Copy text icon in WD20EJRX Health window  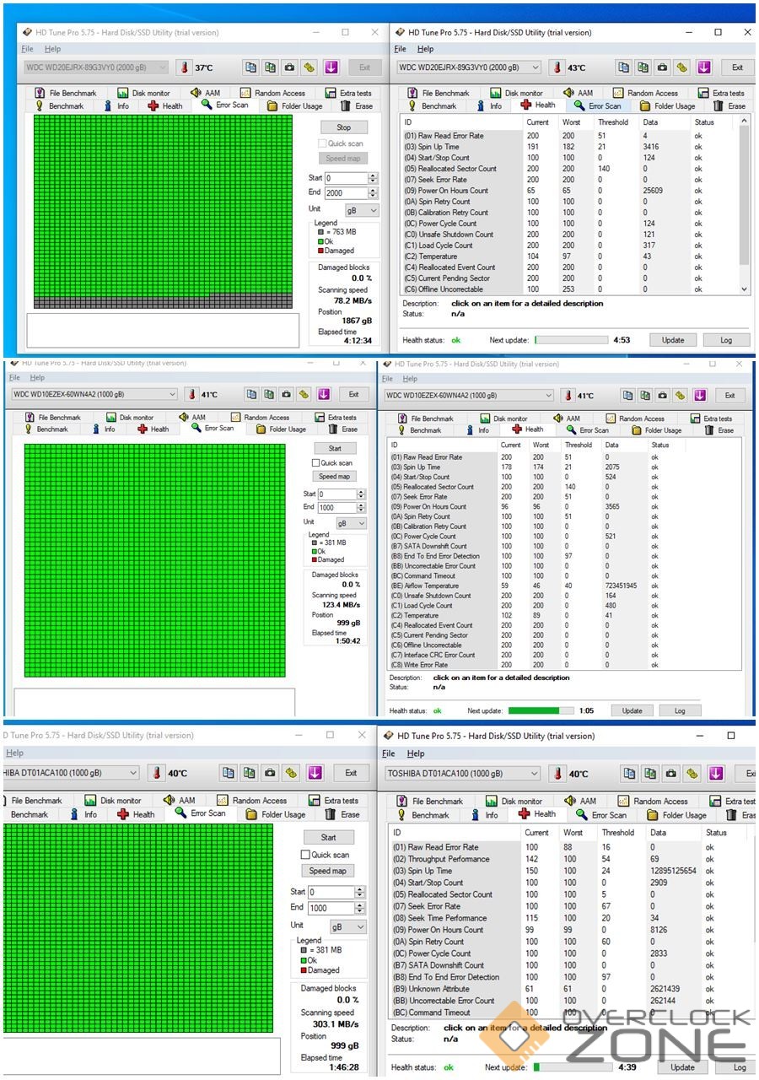click(x=623, y=67)
